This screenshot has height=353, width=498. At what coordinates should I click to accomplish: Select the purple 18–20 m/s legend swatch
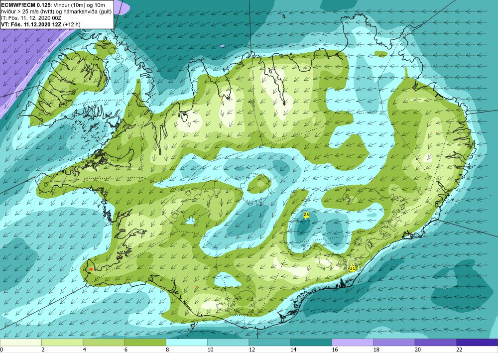click(394, 342)
